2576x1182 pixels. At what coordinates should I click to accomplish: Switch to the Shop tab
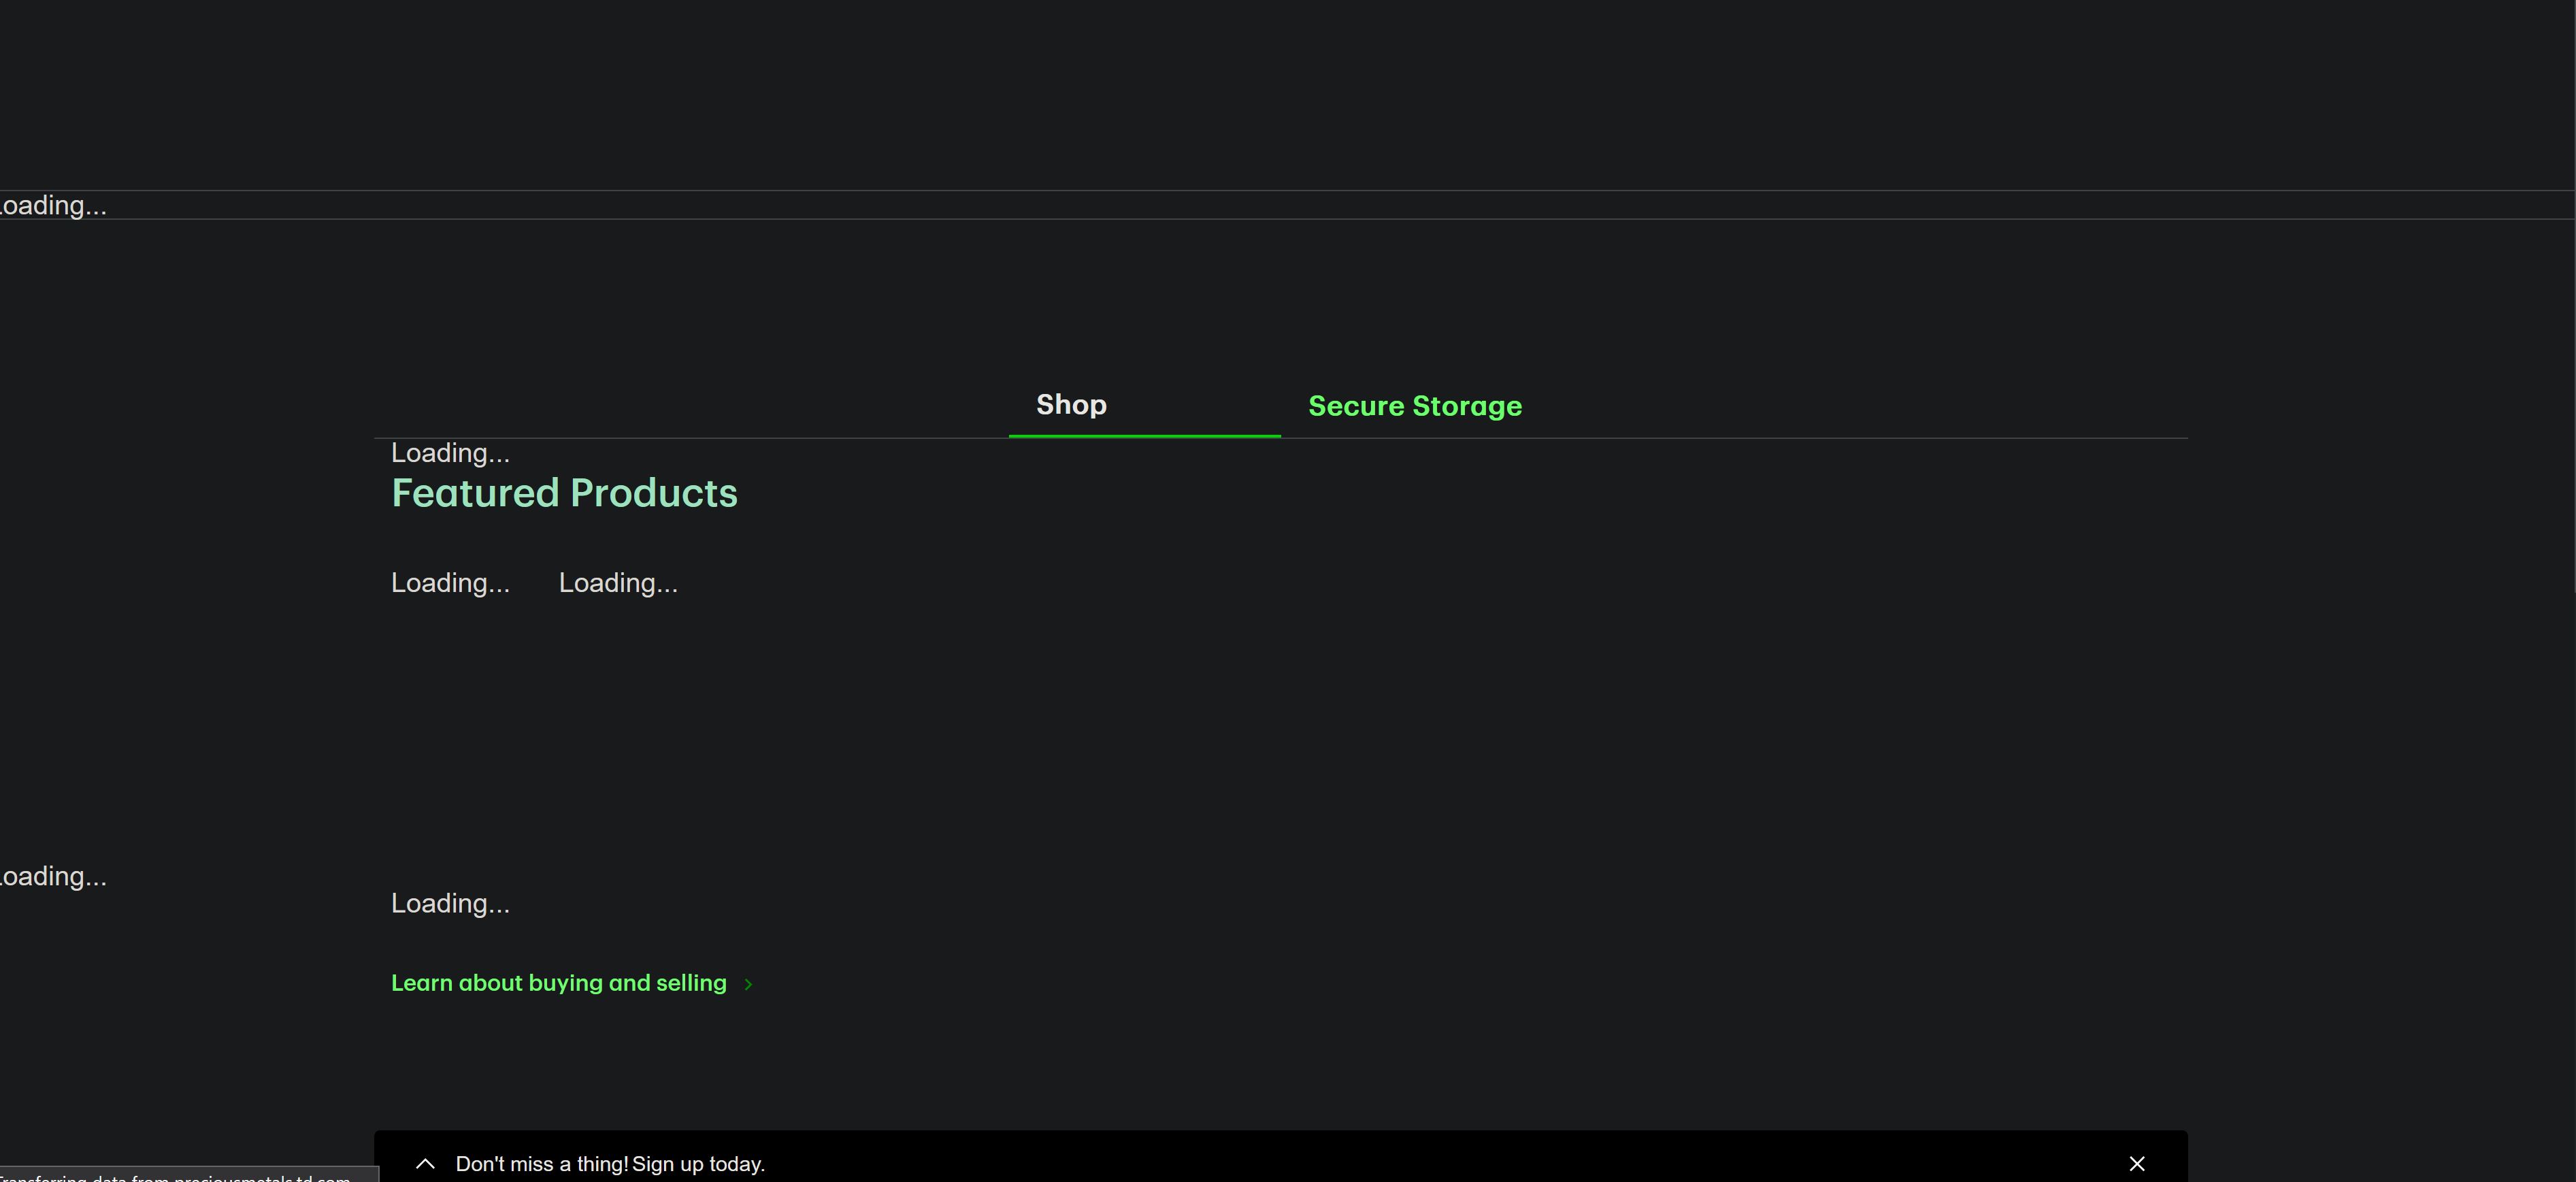click(1071, 405)
